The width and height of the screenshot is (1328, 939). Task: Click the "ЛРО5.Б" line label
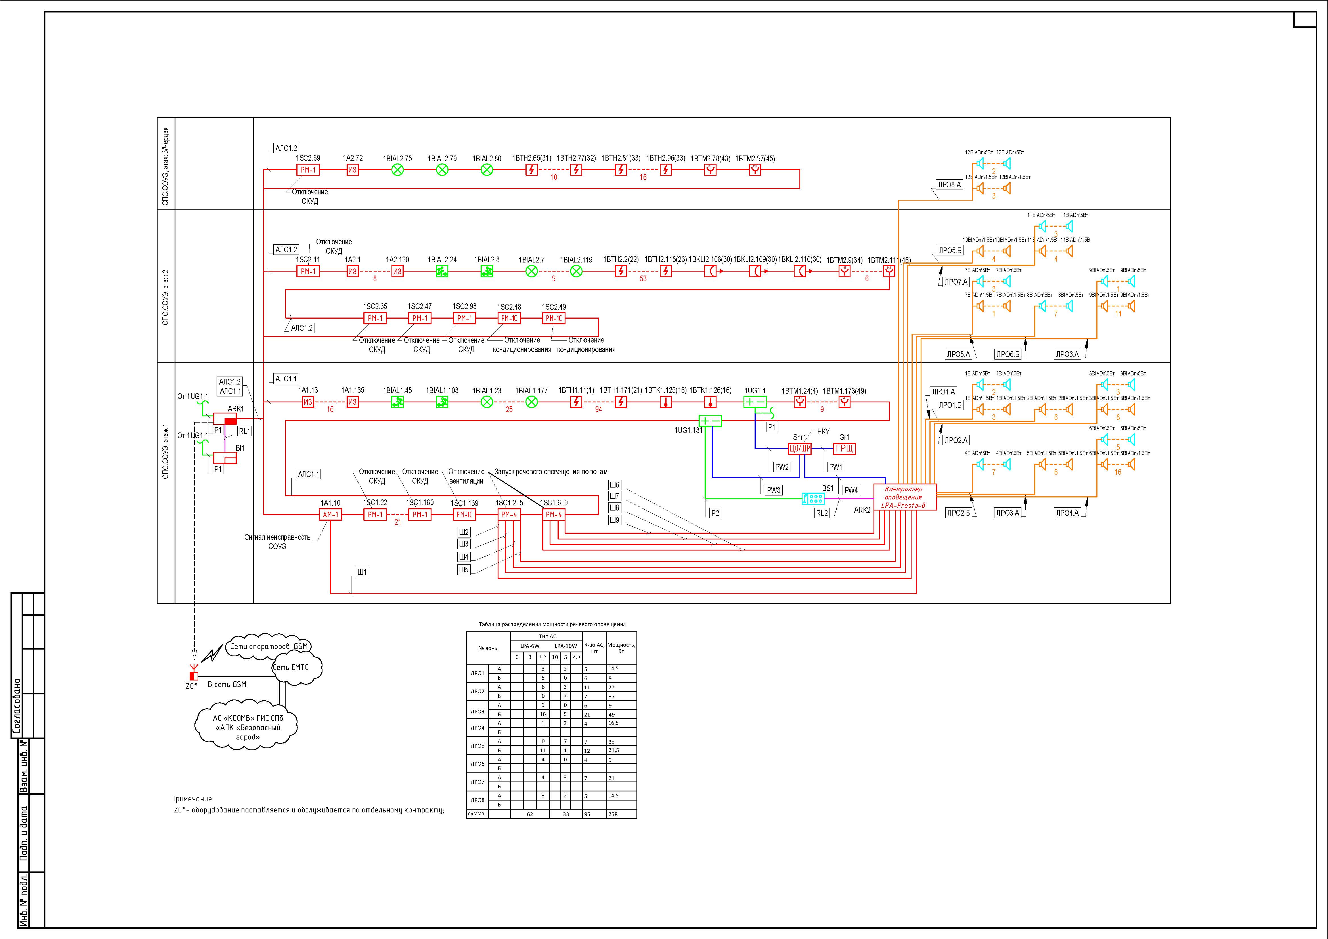950,251
